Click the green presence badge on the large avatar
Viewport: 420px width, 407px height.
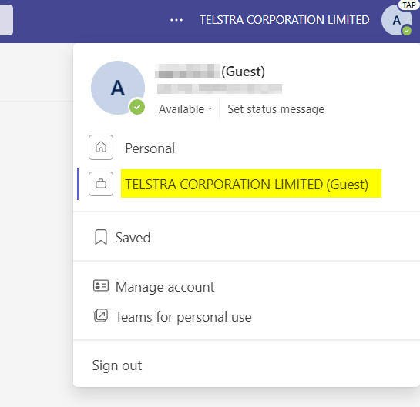click(x=137, y=107)
